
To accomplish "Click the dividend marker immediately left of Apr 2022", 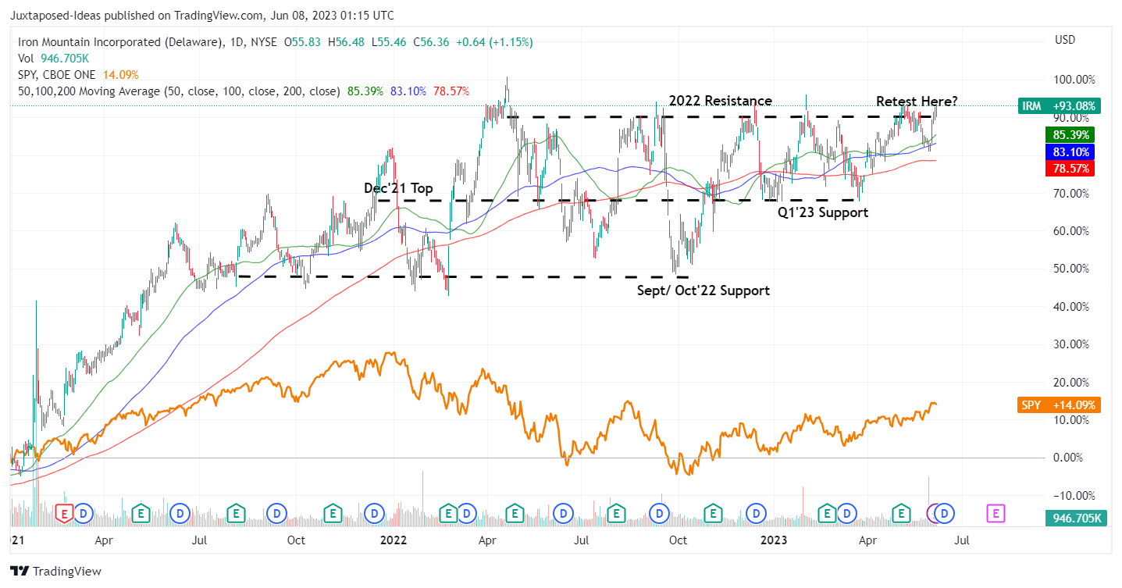I will (x=467, y=514).
